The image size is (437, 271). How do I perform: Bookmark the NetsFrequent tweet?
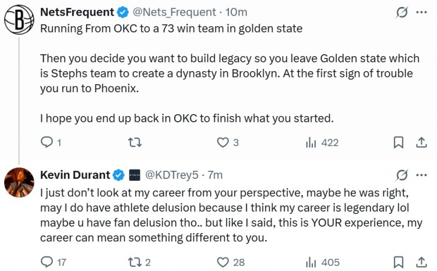pos(399,142)
